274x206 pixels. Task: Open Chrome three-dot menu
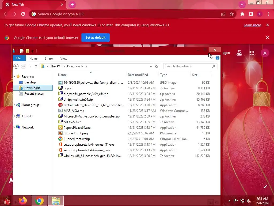coord(268,14)
